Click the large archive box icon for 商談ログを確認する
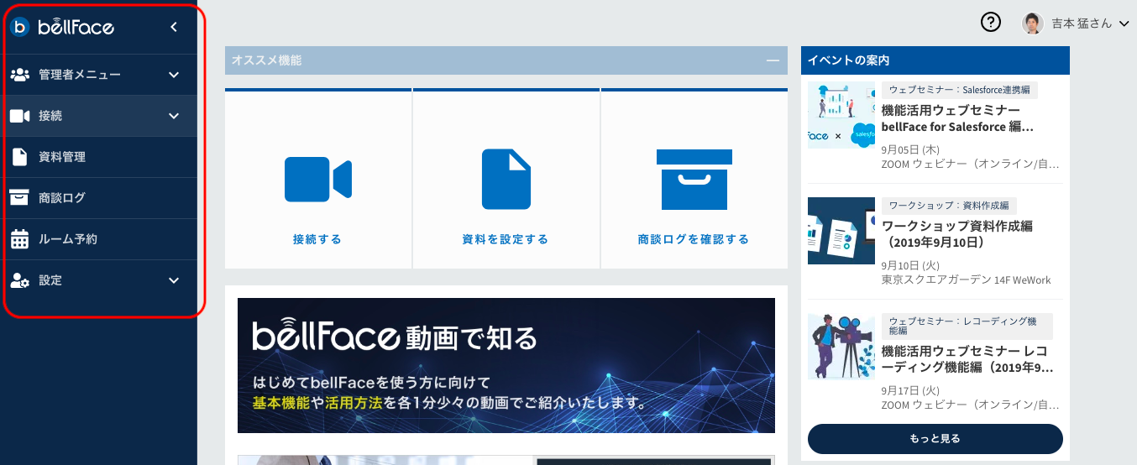Screen dimensions: 1137x465 [694, 179]
